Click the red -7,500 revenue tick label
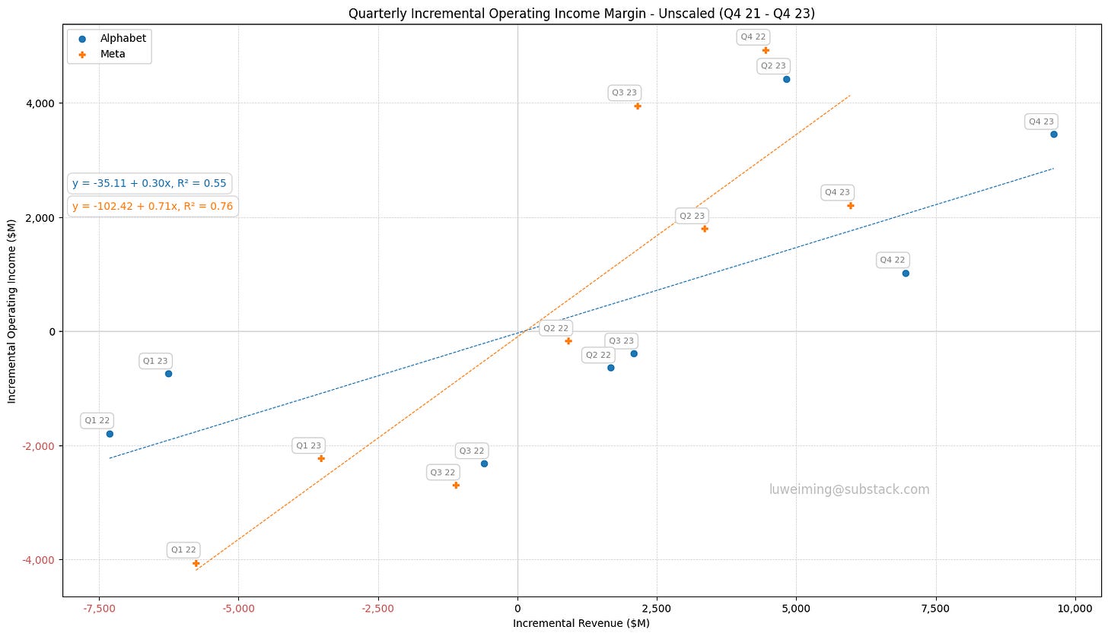The image size is (1108, 636). [x=99, y=609]
